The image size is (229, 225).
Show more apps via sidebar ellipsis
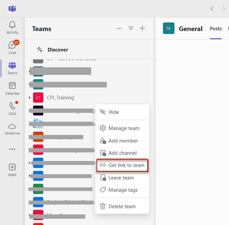[x=12, y=149]
